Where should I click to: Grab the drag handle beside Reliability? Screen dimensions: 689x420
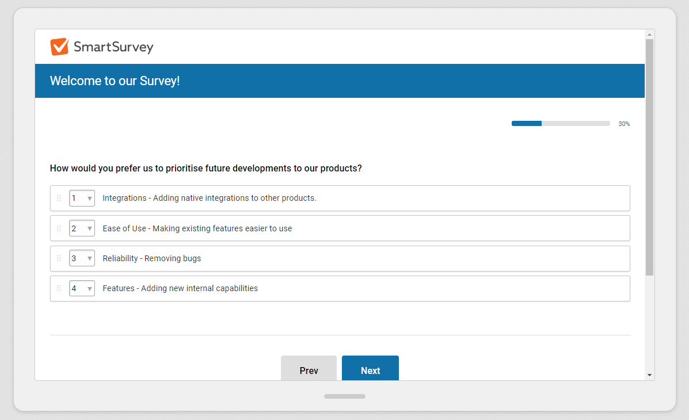(59, 258)
